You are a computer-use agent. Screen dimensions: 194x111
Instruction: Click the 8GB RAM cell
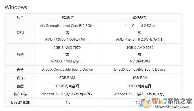click(x=67, y=78)
